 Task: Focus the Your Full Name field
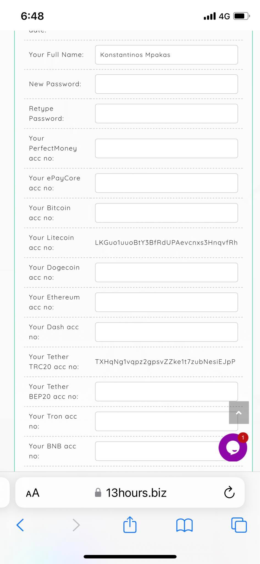pyautogui.click(x=166, y=55)
